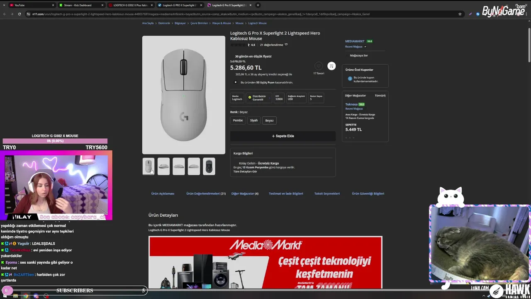The width and height of the screenshot is (531, 299).
Task: Click the Çevre Birimleri breadcrumb
Action: pos(199,23)
